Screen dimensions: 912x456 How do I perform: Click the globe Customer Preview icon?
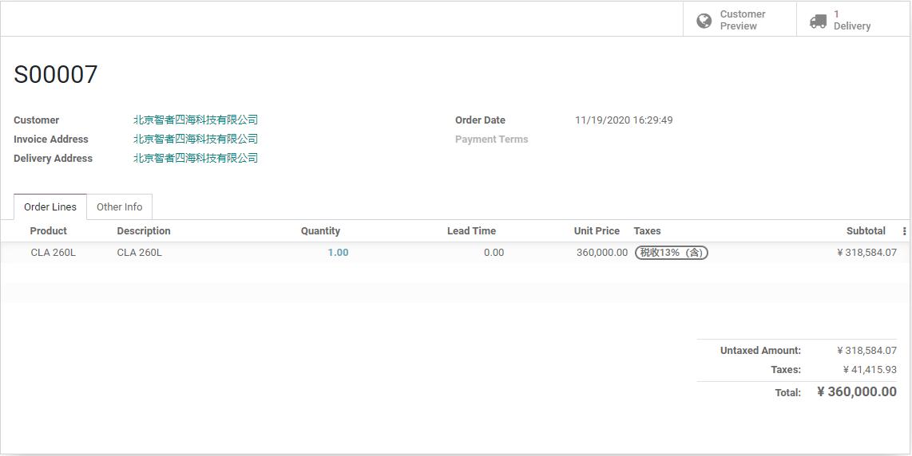pyautogui.click(x=704, y=21)
